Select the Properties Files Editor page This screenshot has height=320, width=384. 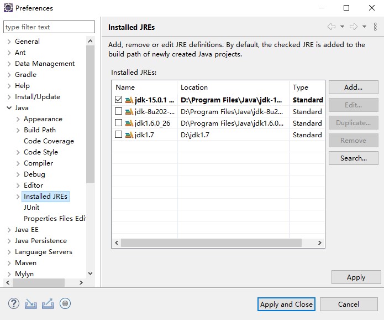(x=55, y=219)
